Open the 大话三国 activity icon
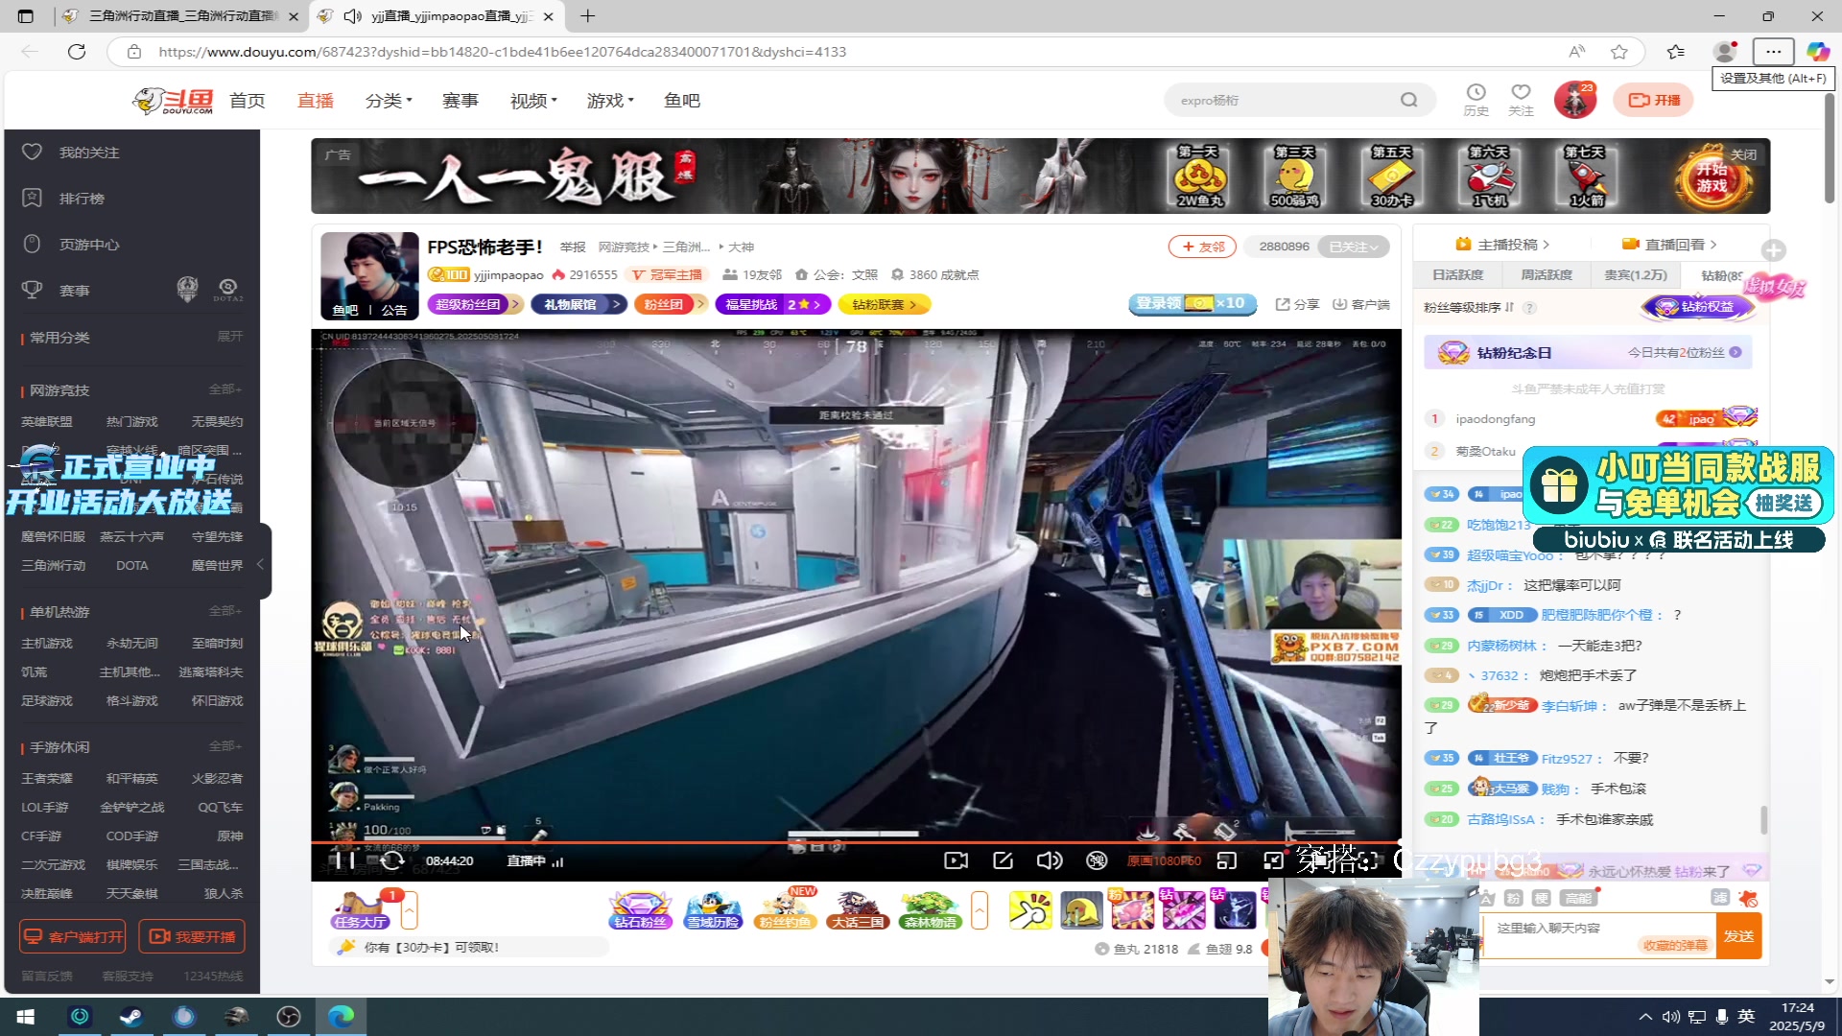The width and height of the screenshot is (1842, 1036). (x=858, y=909)
